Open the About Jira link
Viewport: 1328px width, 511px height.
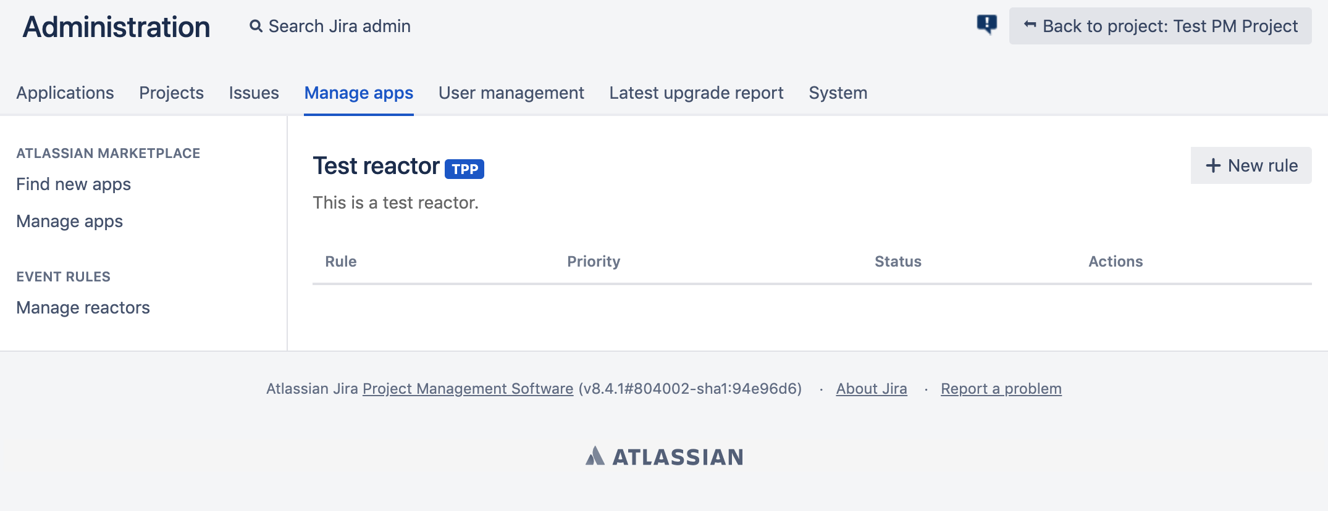pyautogui.click(x=872, y=389)
